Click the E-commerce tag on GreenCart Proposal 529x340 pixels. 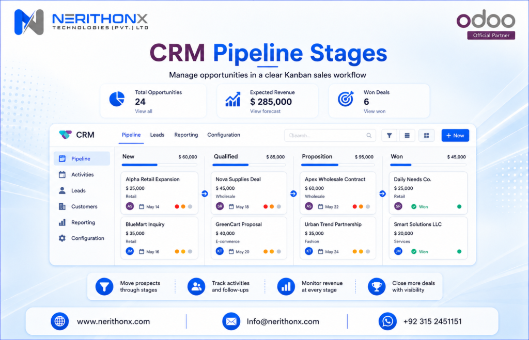(227, 241)
